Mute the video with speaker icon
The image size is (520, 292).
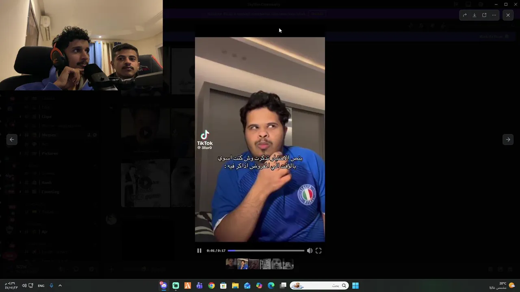(x=310, y=251)
